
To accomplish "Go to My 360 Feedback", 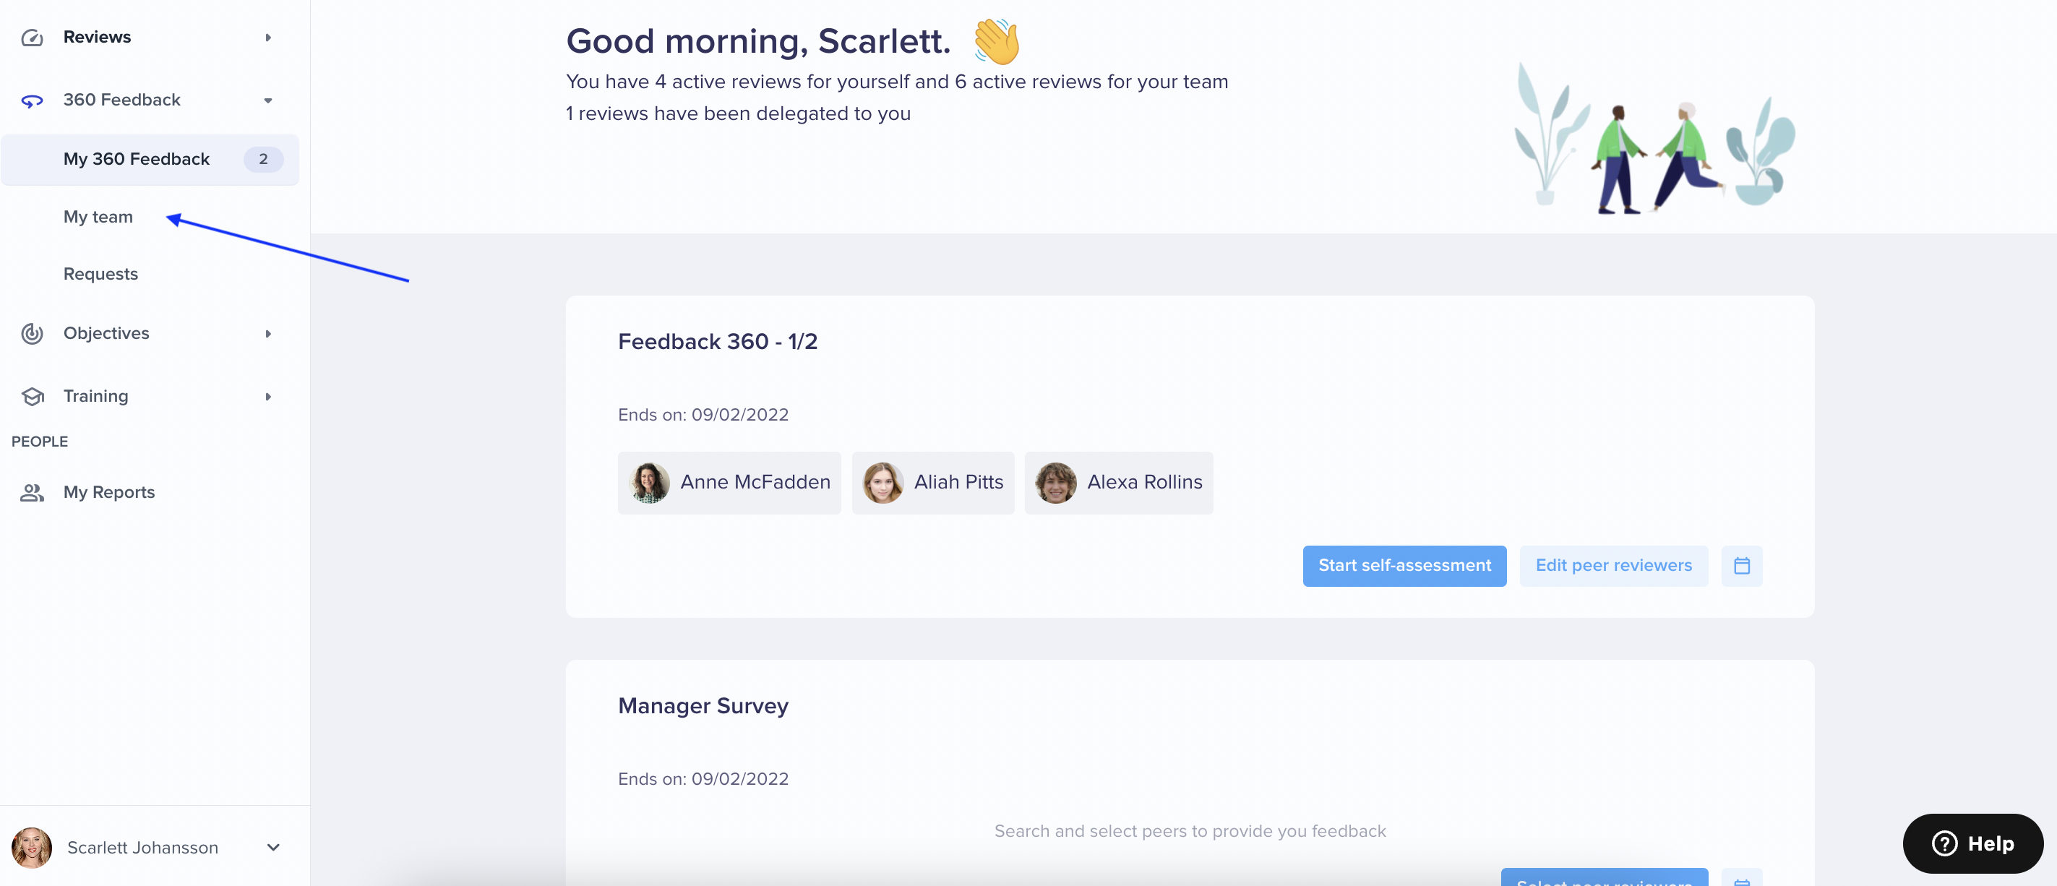I will point(150,160).
